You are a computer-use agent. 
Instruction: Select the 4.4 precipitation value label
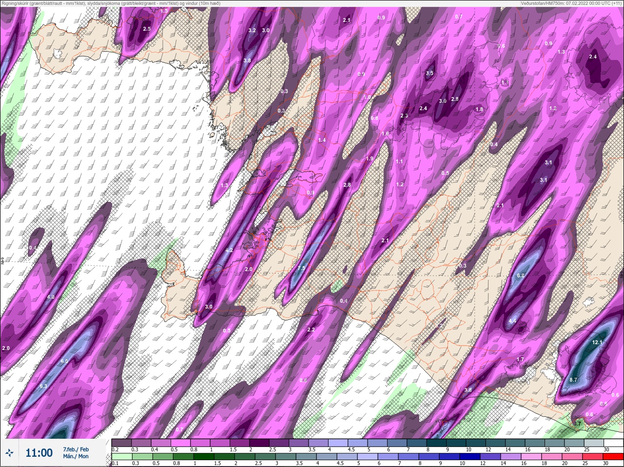[512, 321]
